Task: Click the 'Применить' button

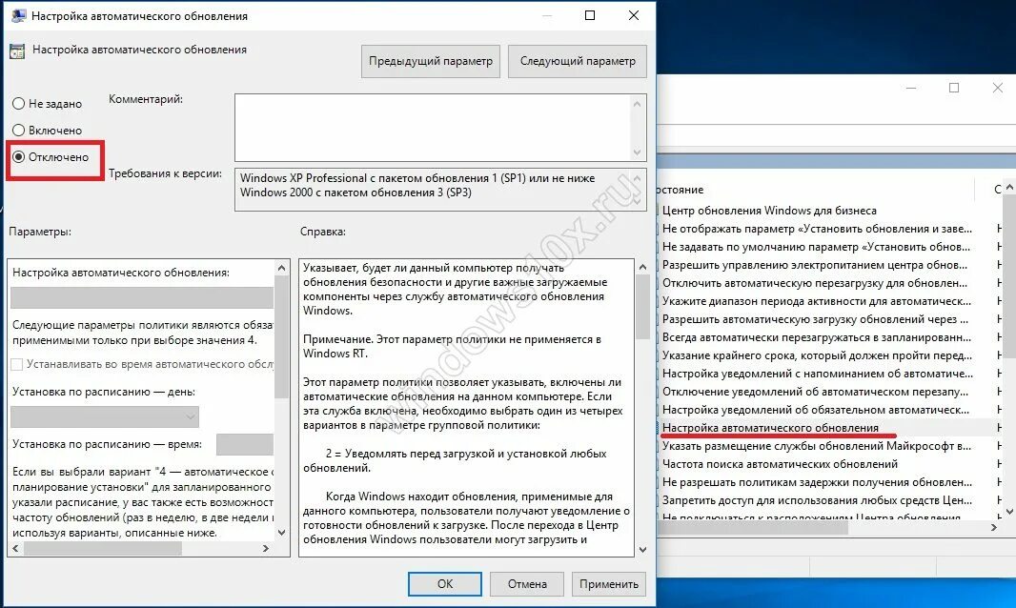Action: tap(609, 584)
